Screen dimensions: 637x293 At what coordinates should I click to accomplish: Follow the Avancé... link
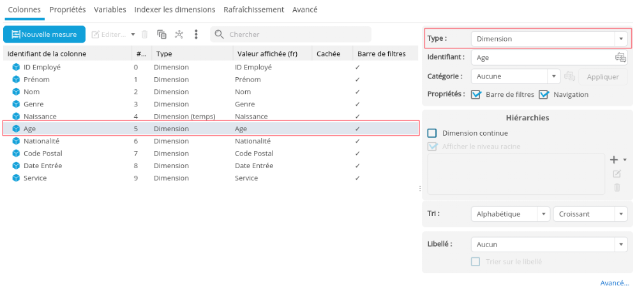pyautogui.click(x=615, y=283)
